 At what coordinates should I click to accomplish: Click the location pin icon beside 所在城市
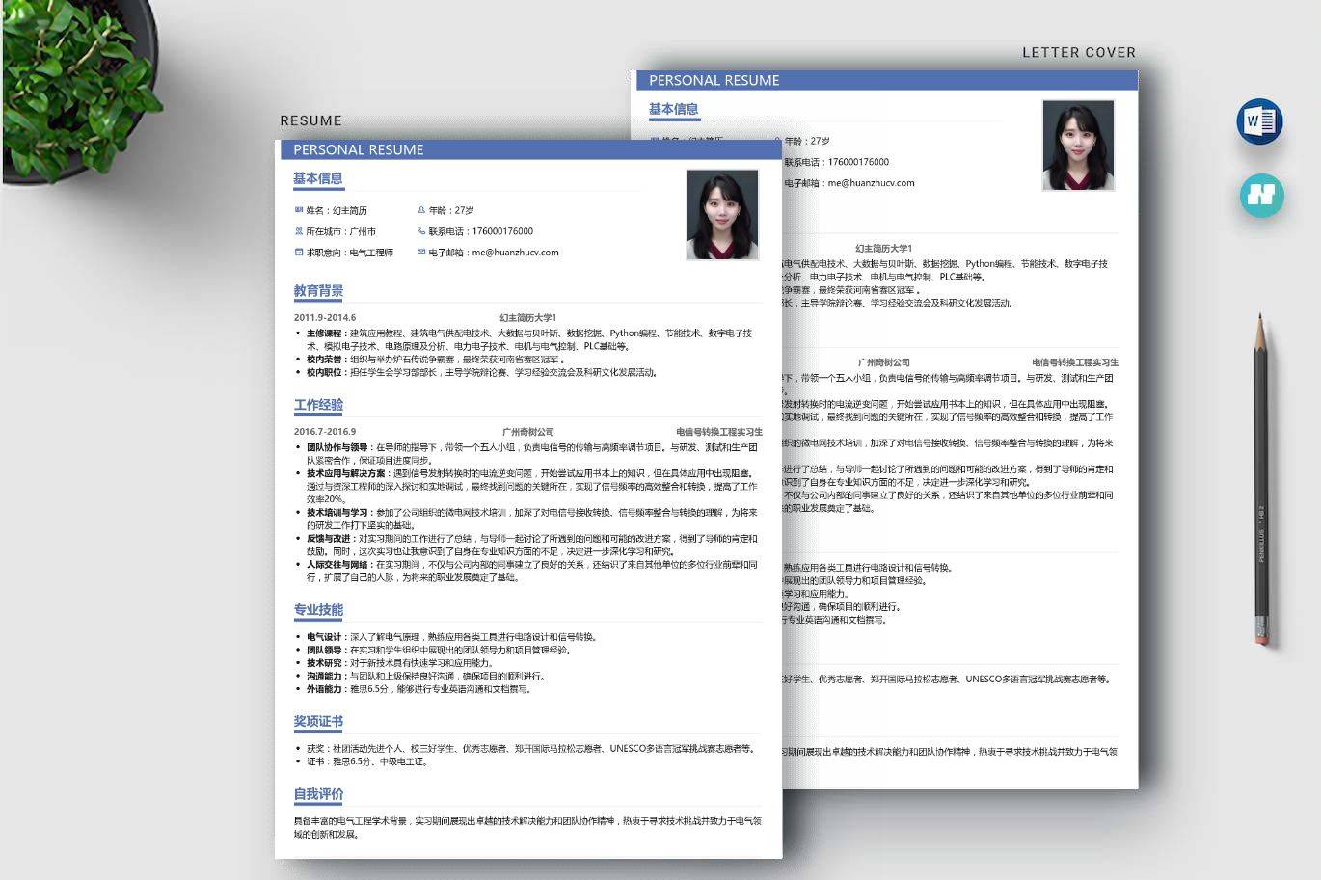tap(299, 231)
